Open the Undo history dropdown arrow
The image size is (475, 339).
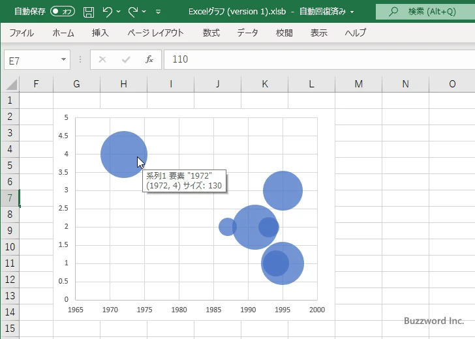pos(119,12)
